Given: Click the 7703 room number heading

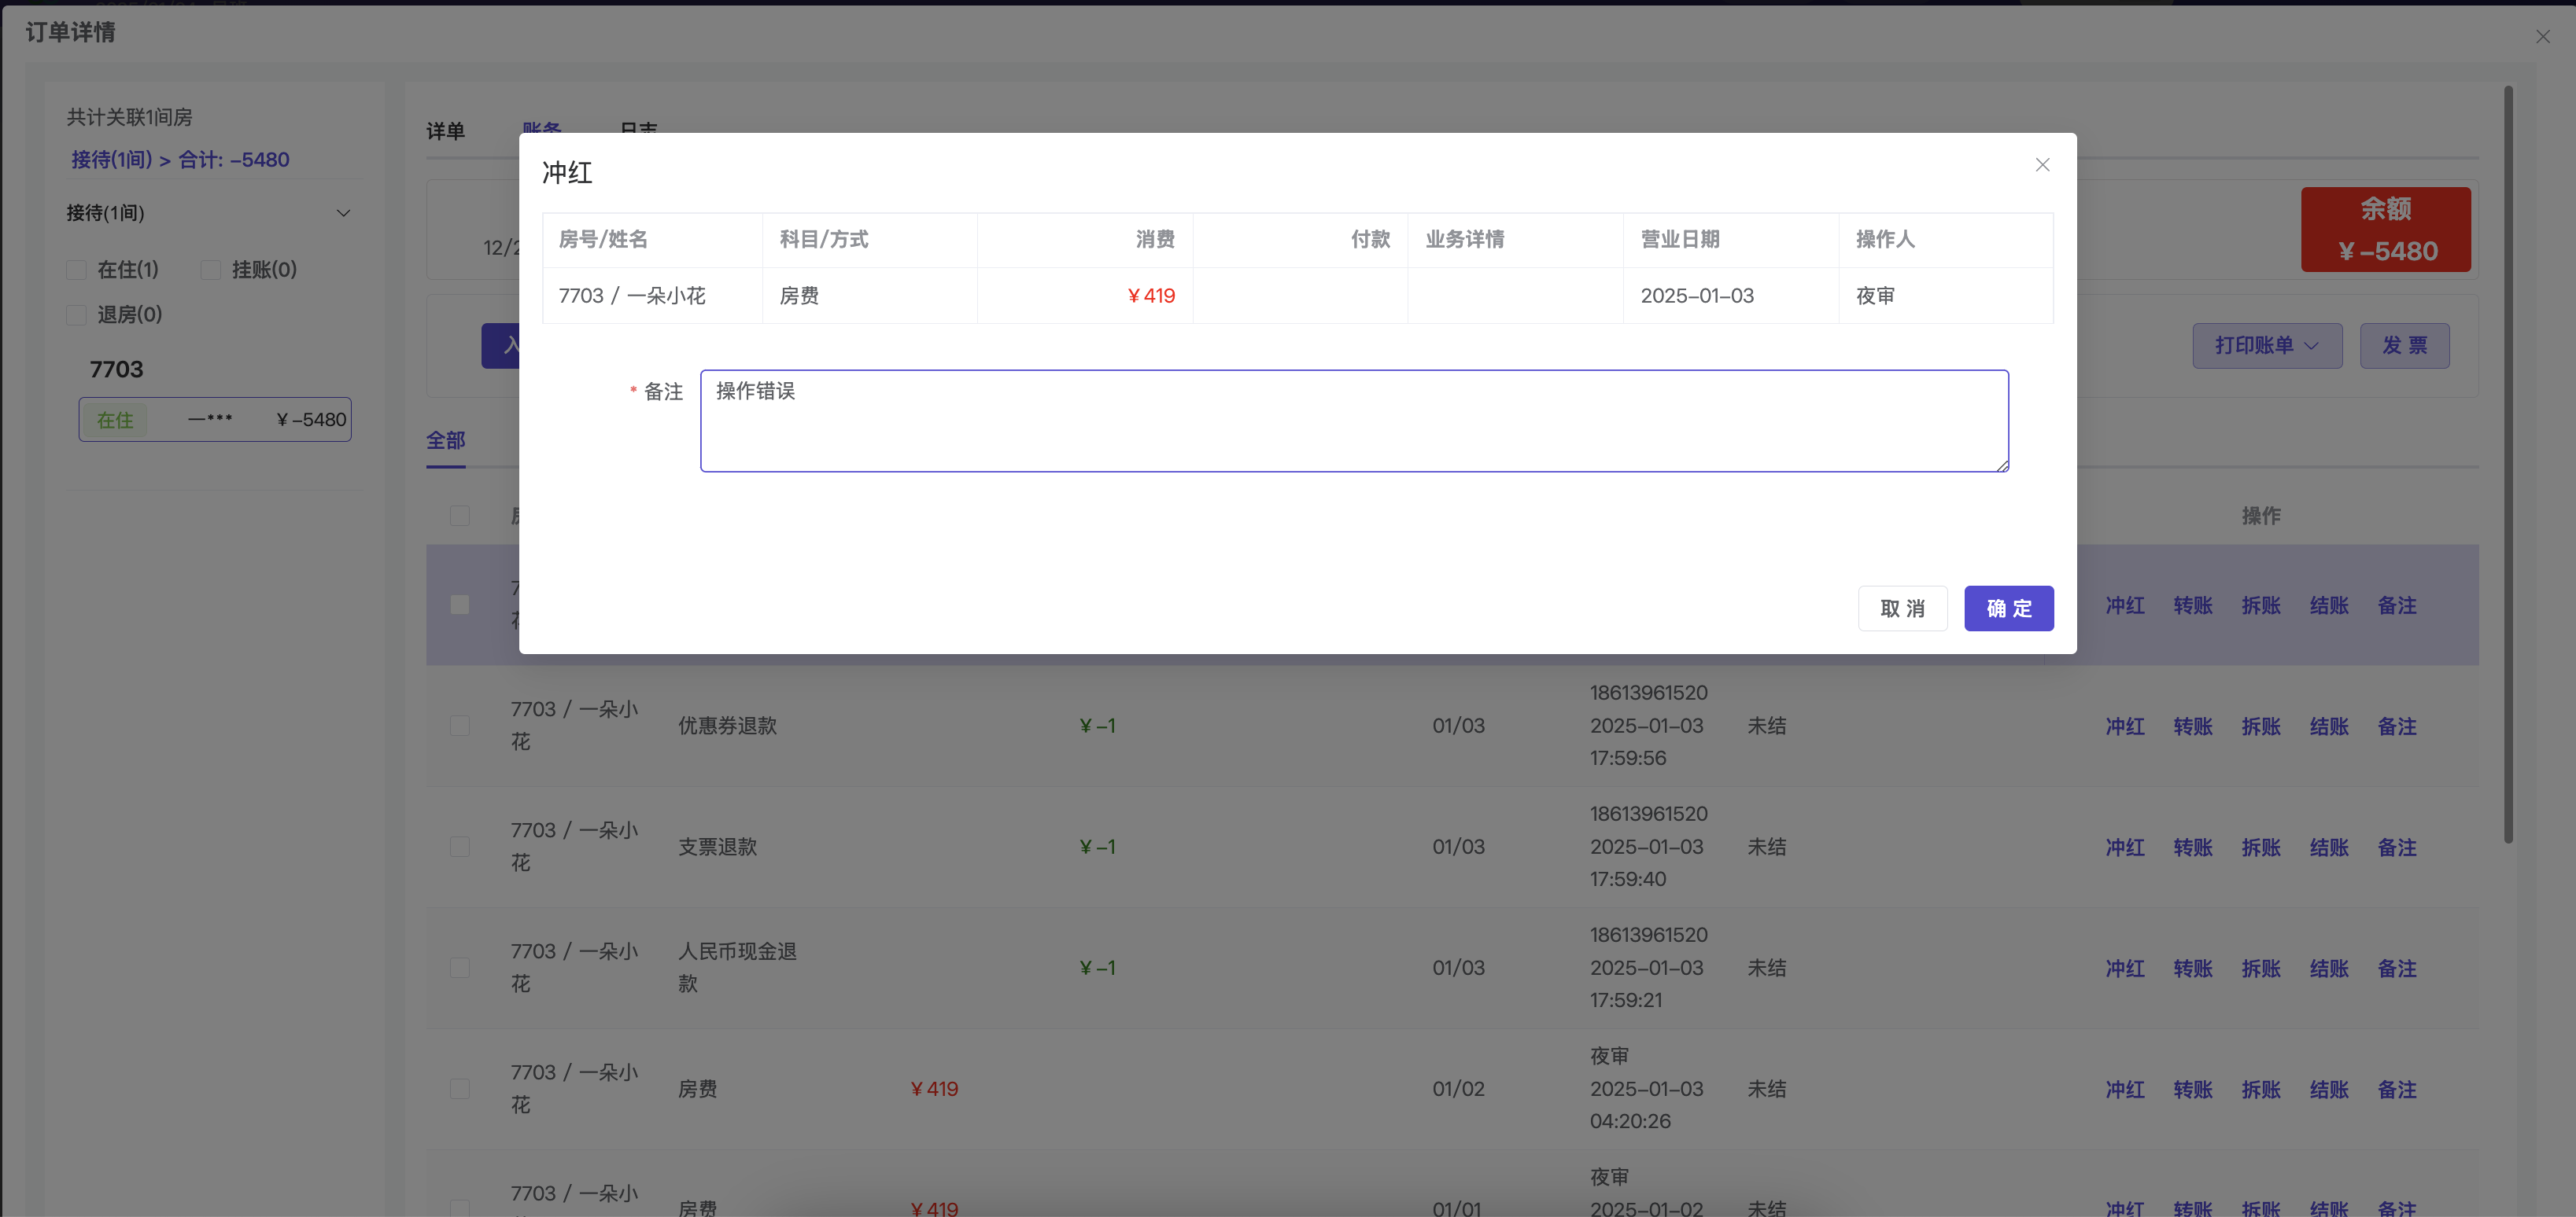Looking at the screenshot, I should (116, 370).
